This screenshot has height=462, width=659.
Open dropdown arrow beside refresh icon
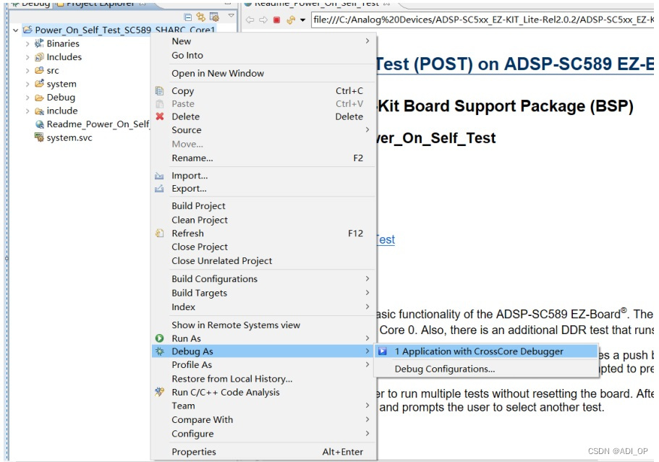pos(302,20)
